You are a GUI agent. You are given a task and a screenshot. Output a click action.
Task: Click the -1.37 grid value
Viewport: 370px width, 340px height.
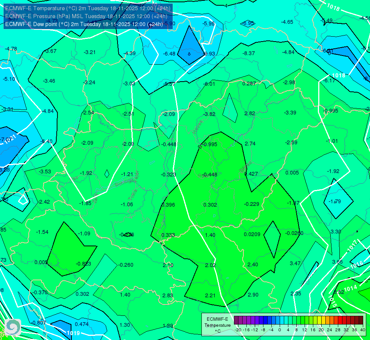(293, 203)
